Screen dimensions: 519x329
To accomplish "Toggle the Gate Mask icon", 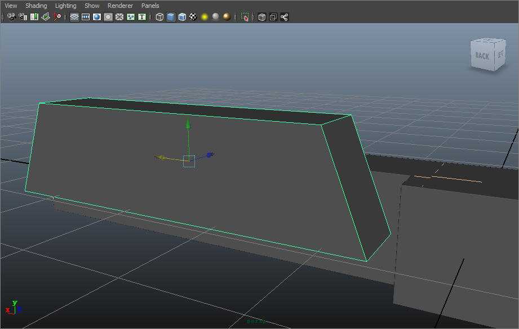I will 108,17.
